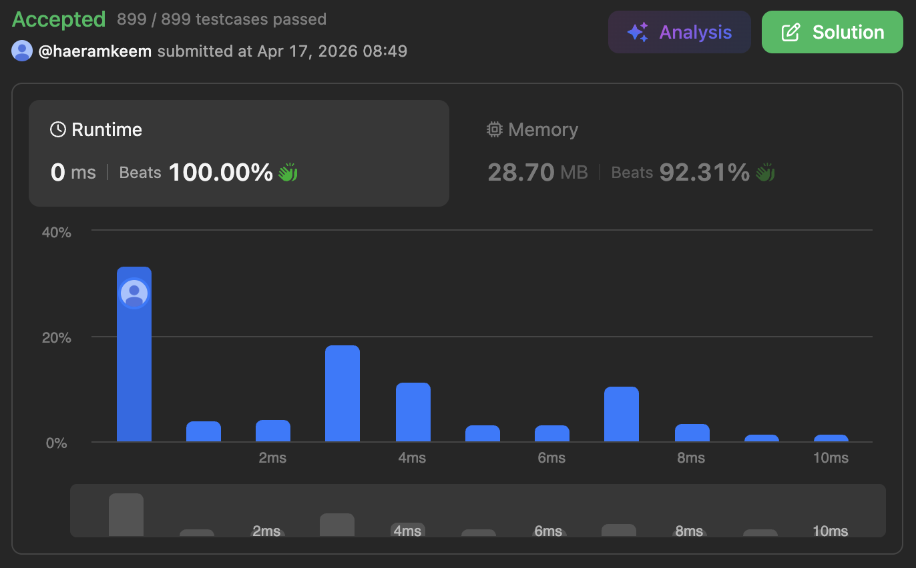Select the Runtime stats card
The image size is (916, 568).
click(x=238, y=153)
